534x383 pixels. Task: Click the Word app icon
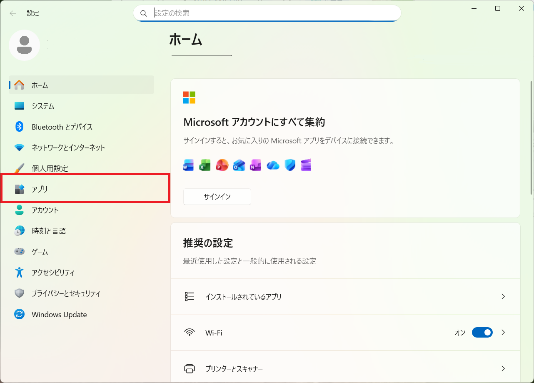click(189, 165)
